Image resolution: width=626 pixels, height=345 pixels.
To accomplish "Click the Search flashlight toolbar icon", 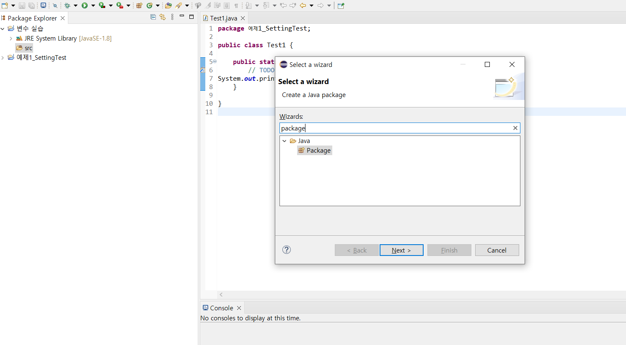I will 178,5.
